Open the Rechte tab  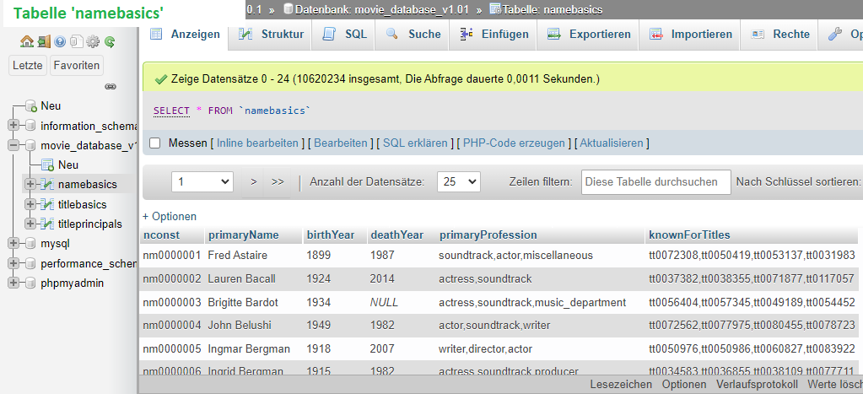point(780,34)
